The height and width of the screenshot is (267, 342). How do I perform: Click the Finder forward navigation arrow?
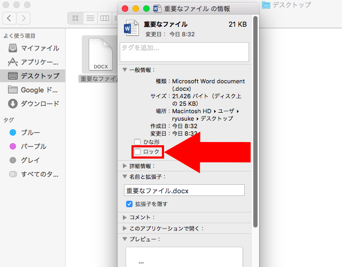pos(24,18)
